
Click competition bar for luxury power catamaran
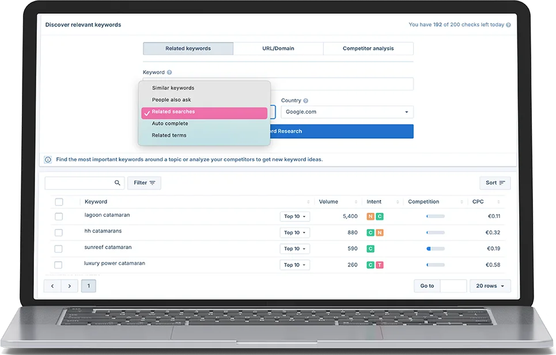coord(436,265)
